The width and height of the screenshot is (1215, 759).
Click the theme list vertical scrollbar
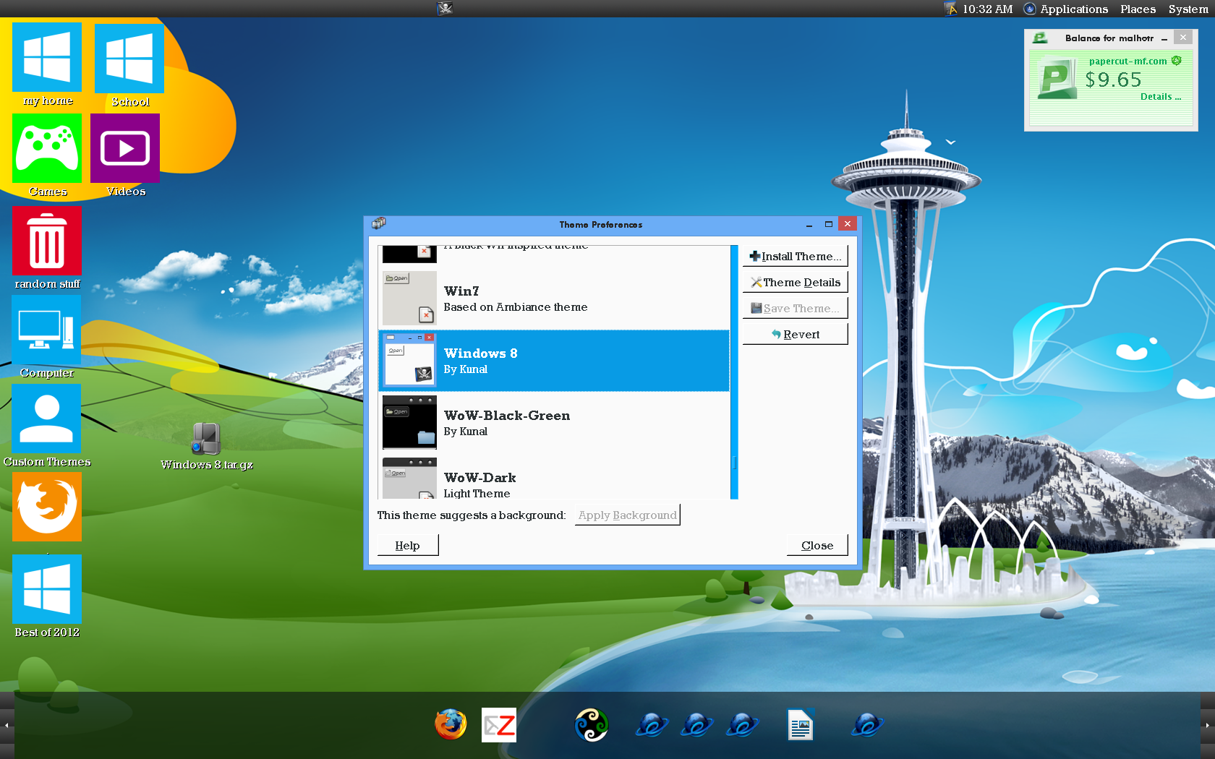pyautogui.click(x=734, y=372)
